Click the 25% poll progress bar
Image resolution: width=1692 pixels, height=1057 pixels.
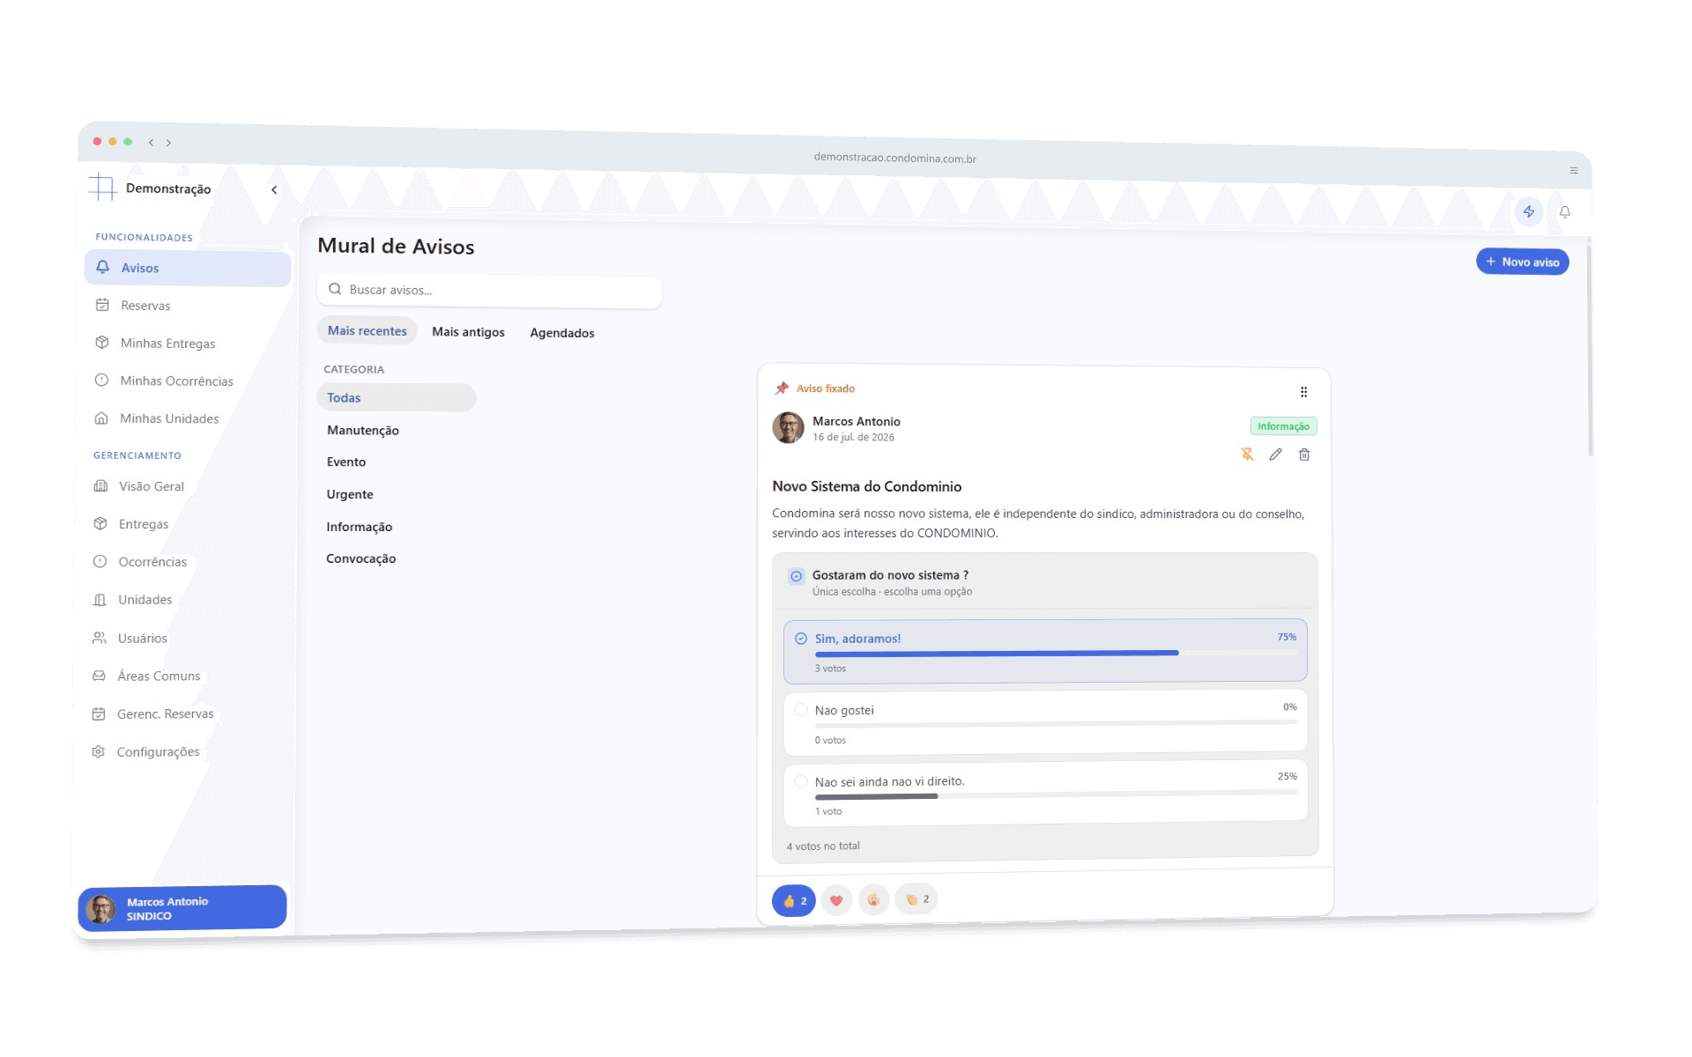tap(1056, 795)
